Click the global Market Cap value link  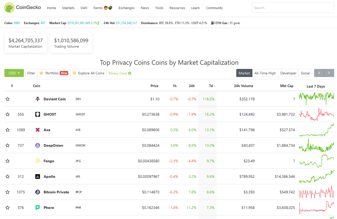pos(79,23)
